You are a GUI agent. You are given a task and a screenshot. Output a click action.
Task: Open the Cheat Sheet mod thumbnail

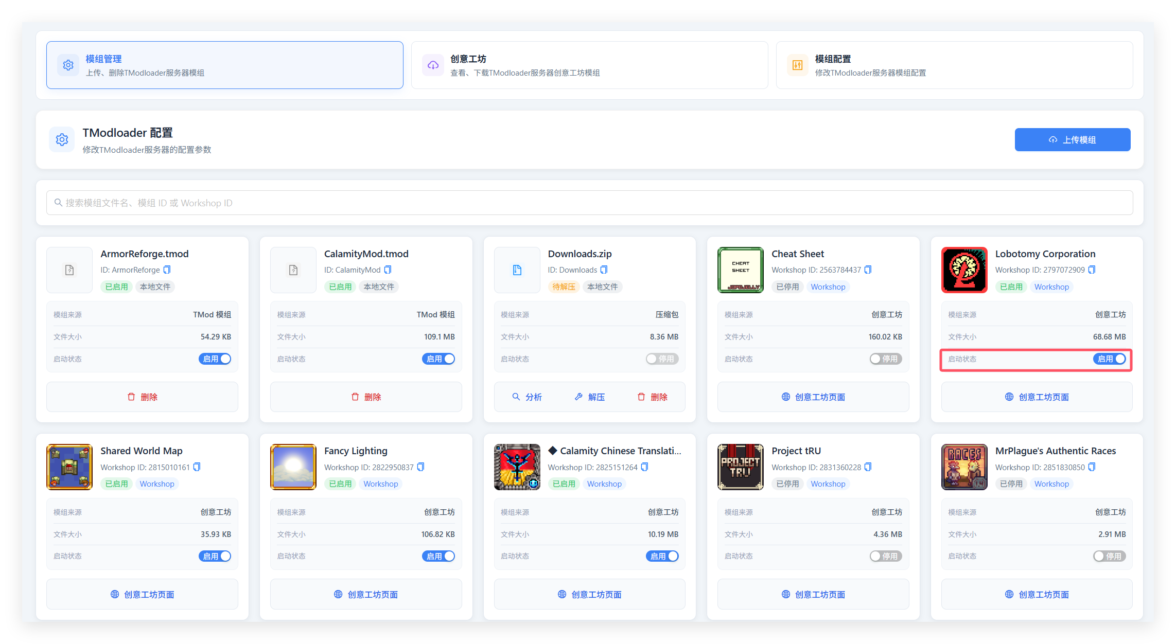[x=741, y=270]
